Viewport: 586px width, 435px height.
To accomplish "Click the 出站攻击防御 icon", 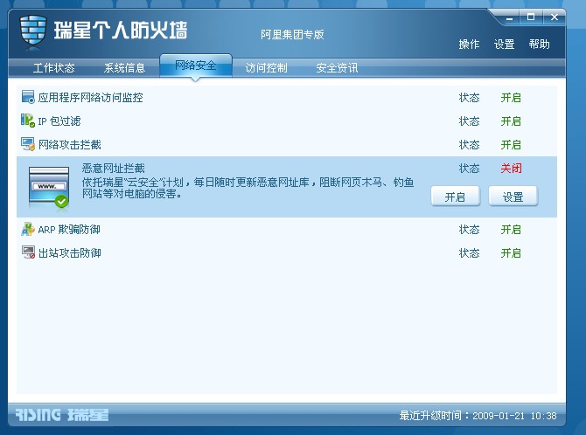I will 28,252.
